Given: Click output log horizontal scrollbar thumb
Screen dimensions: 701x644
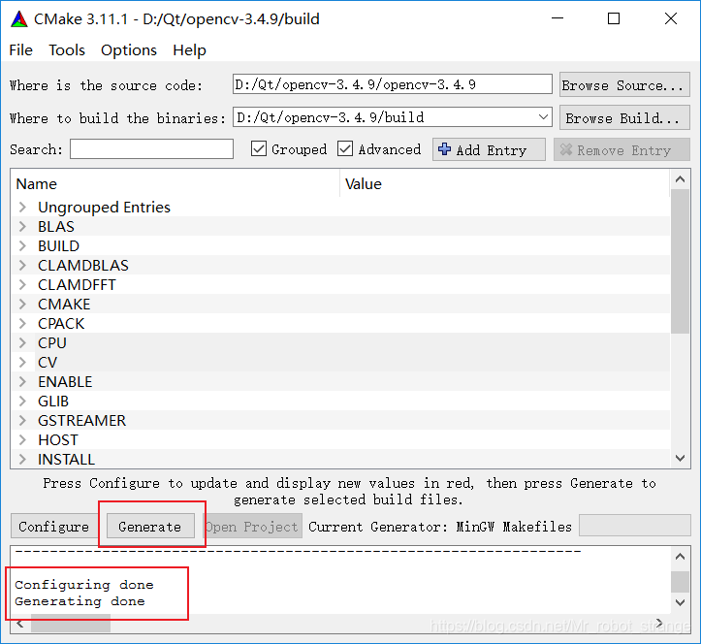Looking at the screenshot, I should (x=71, y=624).
